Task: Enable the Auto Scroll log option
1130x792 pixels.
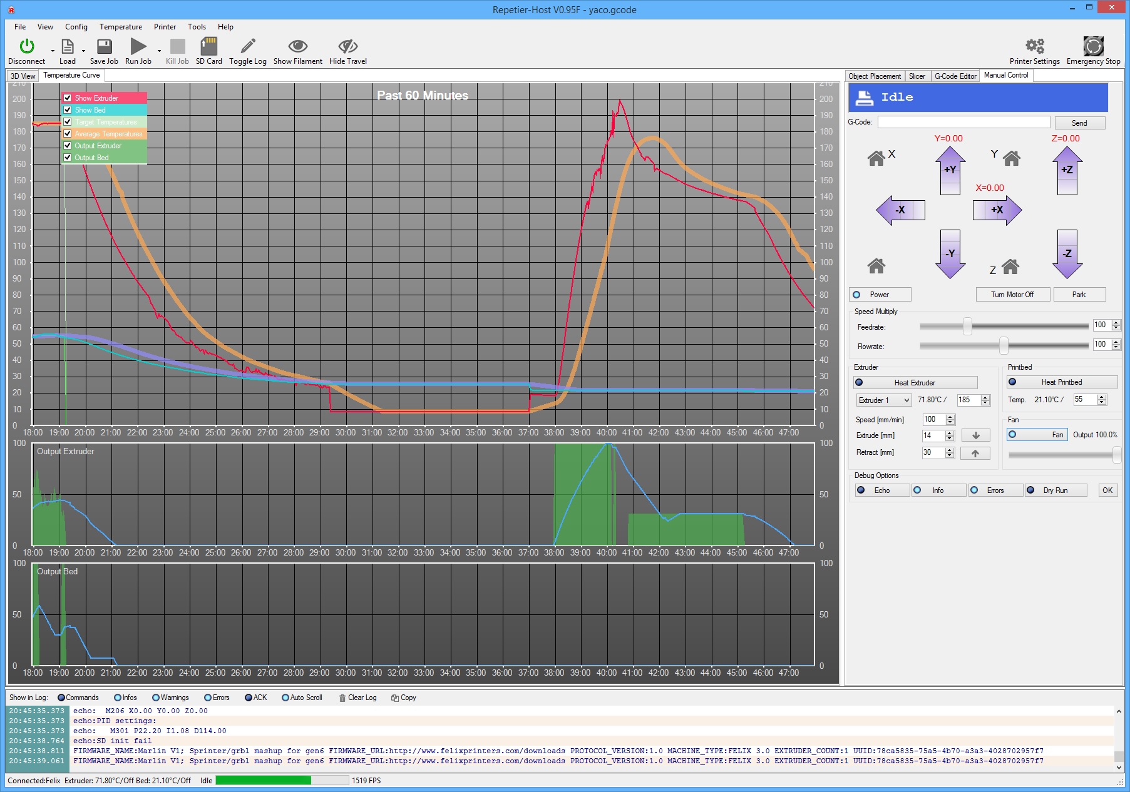Action: pyautogui.click(x=302, y=698)
